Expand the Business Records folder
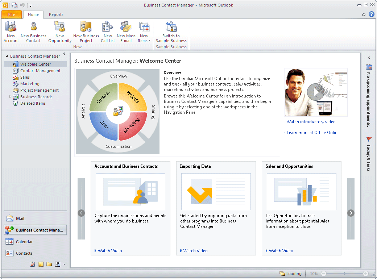Viewport: 377px width, 279px height. point(10,97)
